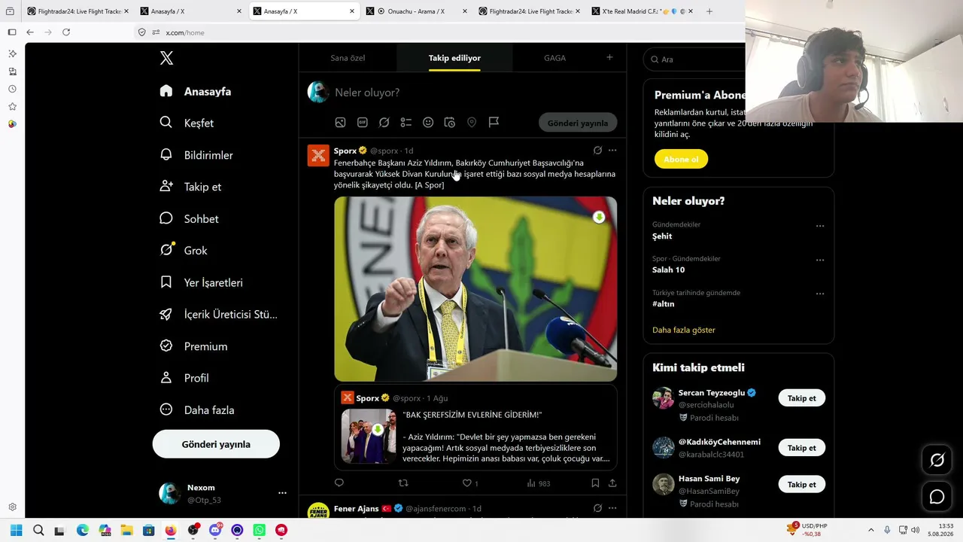963x542 pixels.
Task: Open options for #altın trend
Action: pyautogui.click(x=820, y=294)
